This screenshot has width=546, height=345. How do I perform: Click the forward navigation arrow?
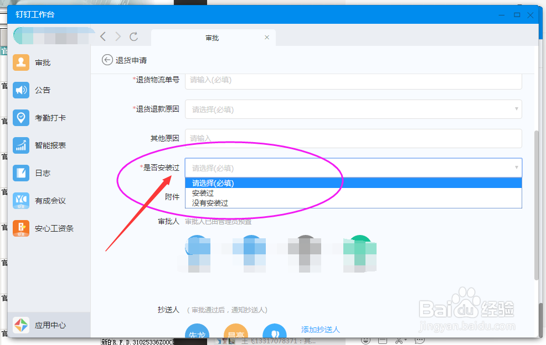tap(117, 36)
